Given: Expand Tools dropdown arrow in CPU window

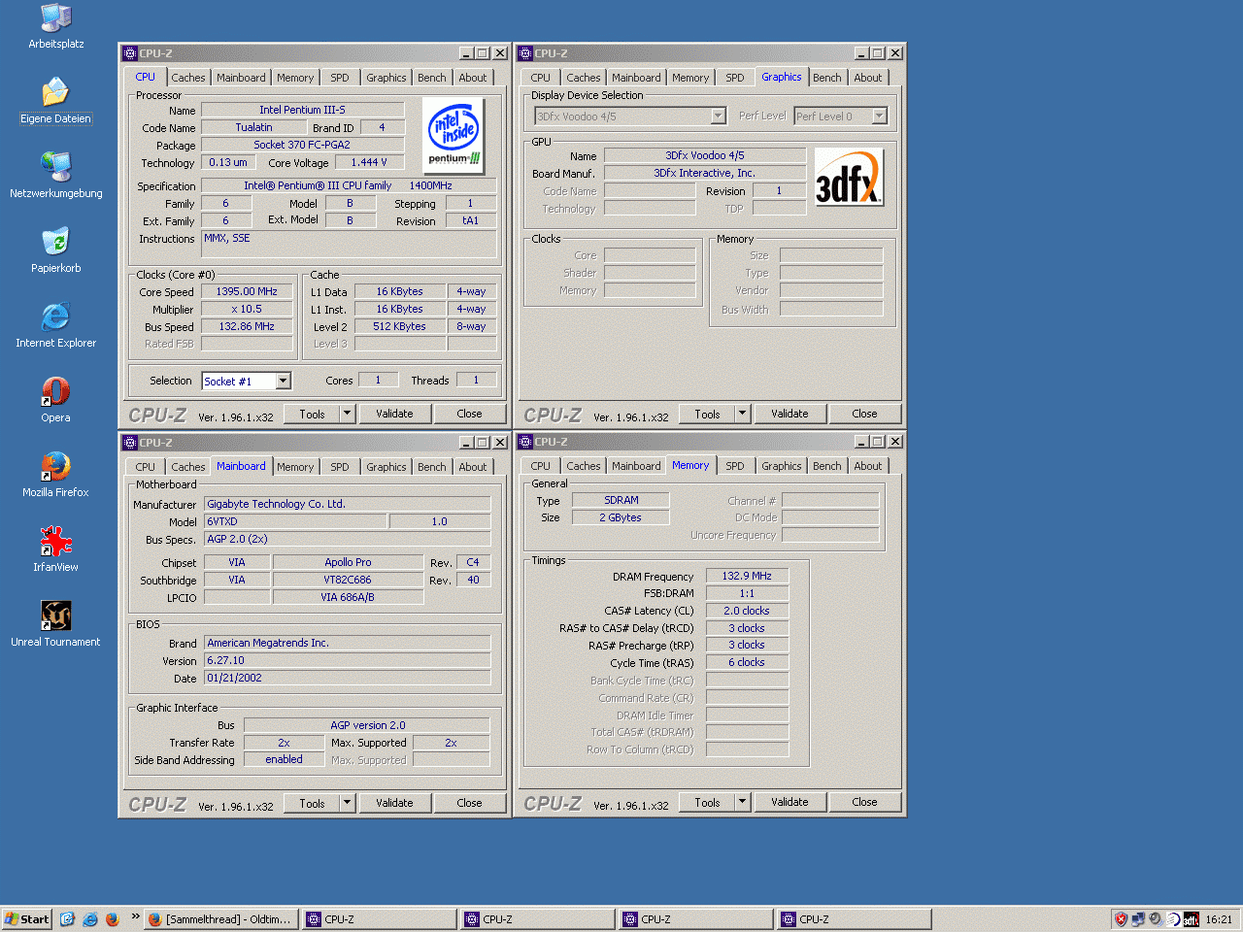Looking at the screenshot, I should [348, 414].
